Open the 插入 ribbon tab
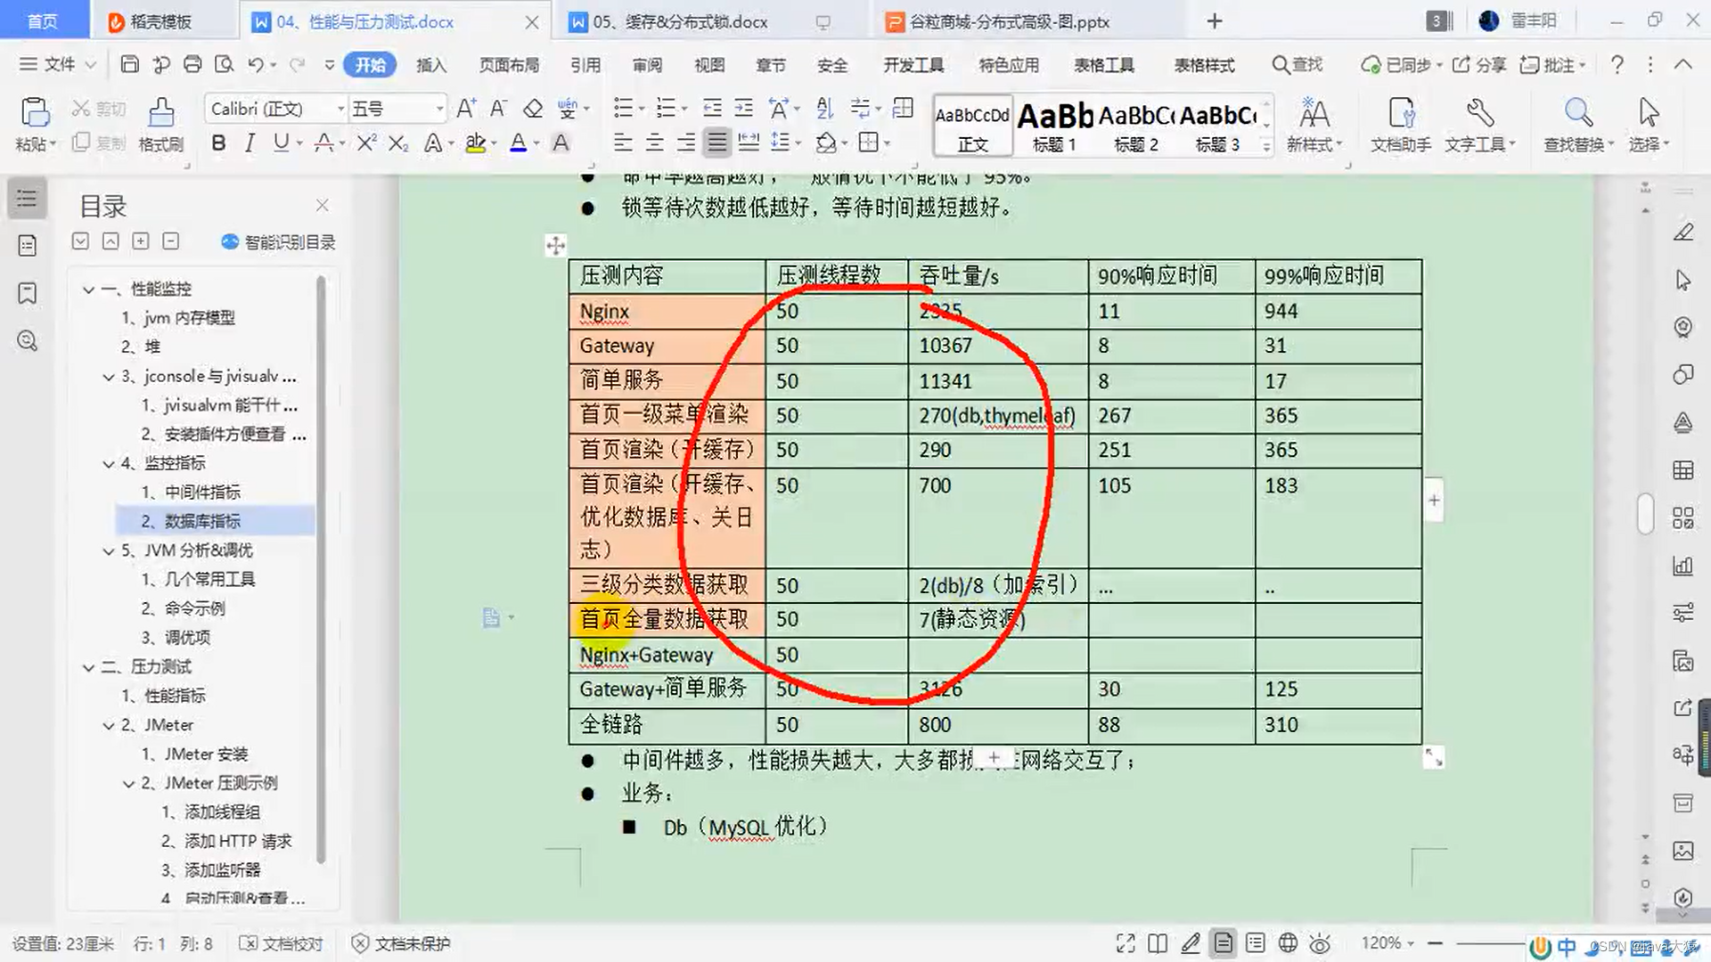This screenshot has height=962, width=1711. pyautogui.click(x=430, y=65)
